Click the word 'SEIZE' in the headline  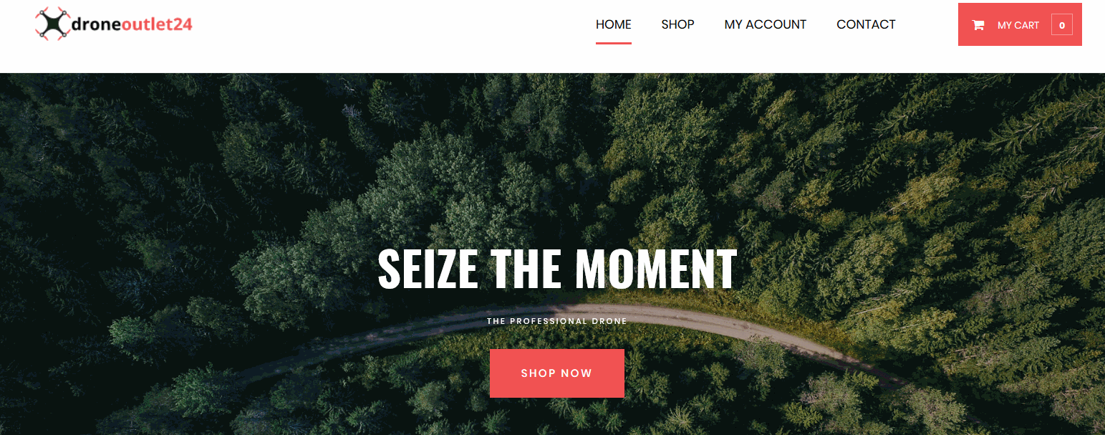(428, 269)
